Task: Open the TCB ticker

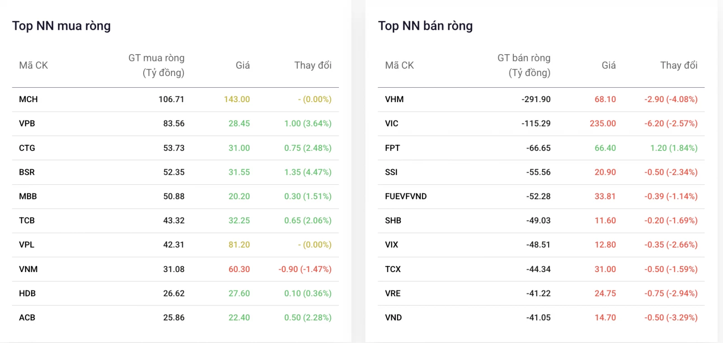Action: pyautogui.click(x=27, y=221)
